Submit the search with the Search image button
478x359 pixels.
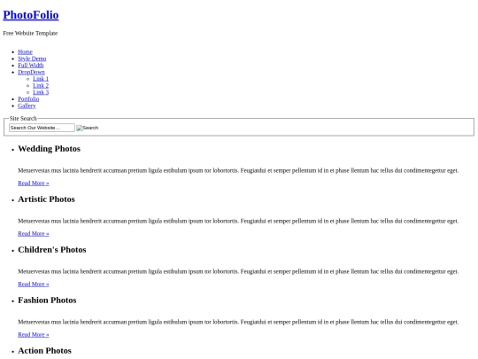point(88,128)
